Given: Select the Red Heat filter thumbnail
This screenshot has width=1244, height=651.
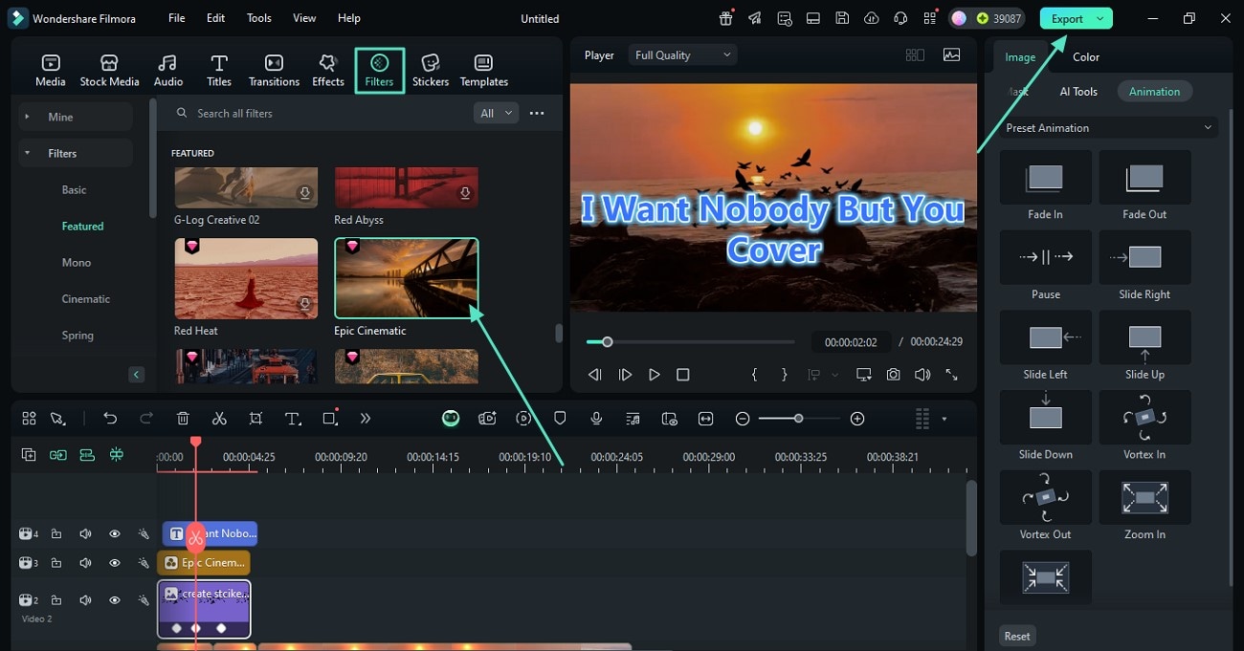Looking at the screenshot, I should (246, 278).
